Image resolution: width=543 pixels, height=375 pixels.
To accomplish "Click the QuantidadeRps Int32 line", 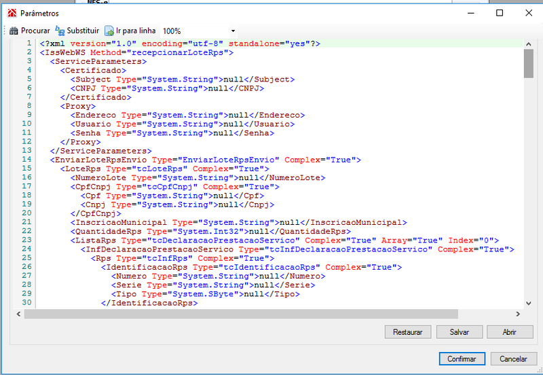I will (x=210, y=232).
